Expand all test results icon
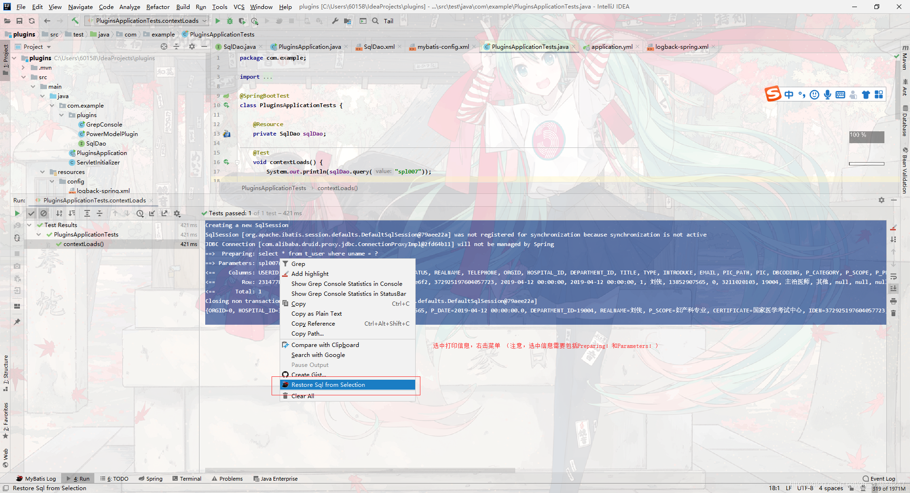Viewport: 910px width, 493px height. [87, 213]
